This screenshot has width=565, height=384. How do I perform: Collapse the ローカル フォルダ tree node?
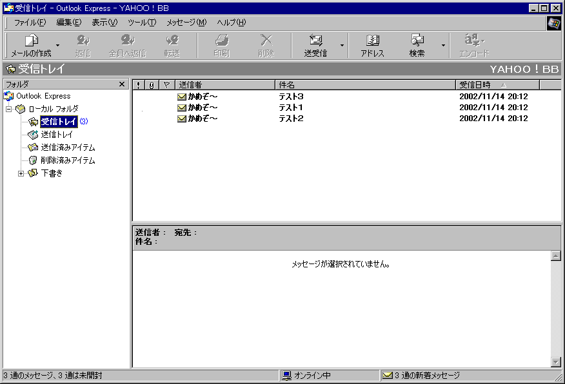tap(8, 109)
